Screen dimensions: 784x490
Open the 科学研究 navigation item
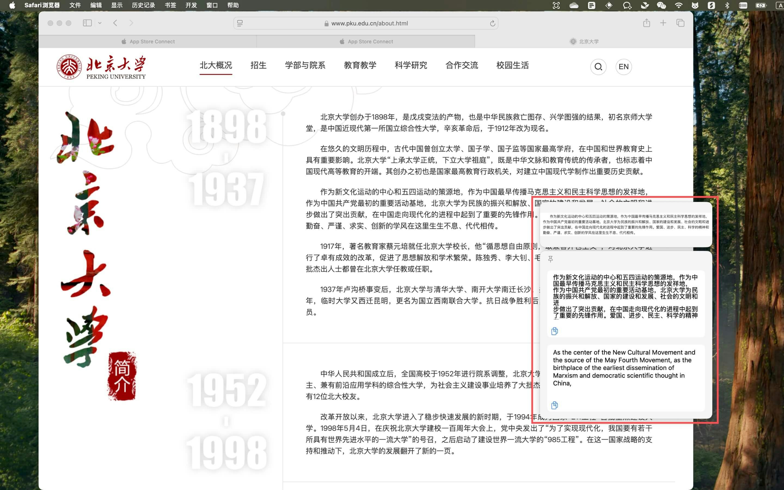[411, 65]
